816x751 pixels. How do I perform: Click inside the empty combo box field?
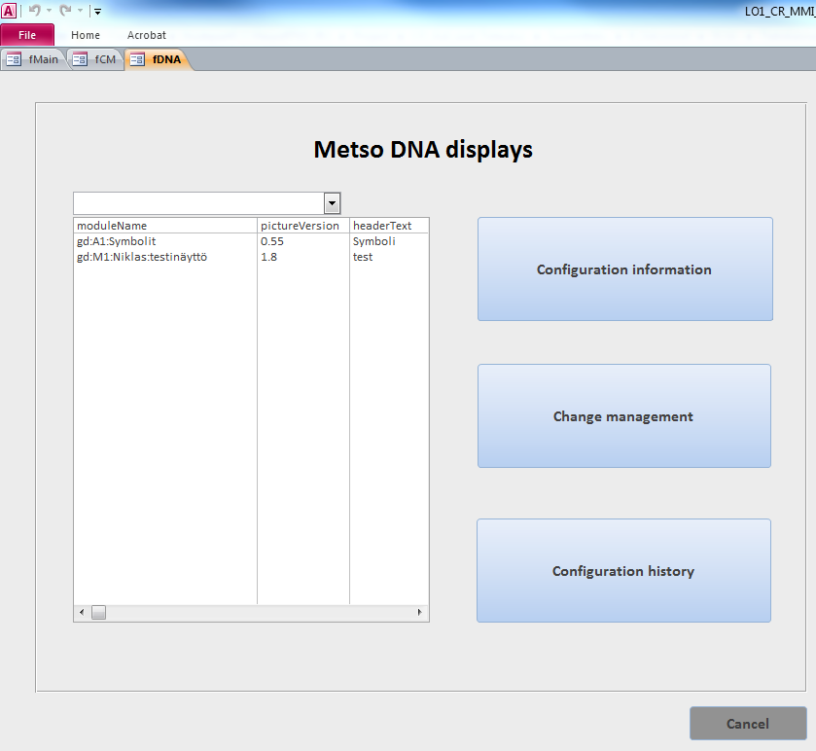point(198,203)
